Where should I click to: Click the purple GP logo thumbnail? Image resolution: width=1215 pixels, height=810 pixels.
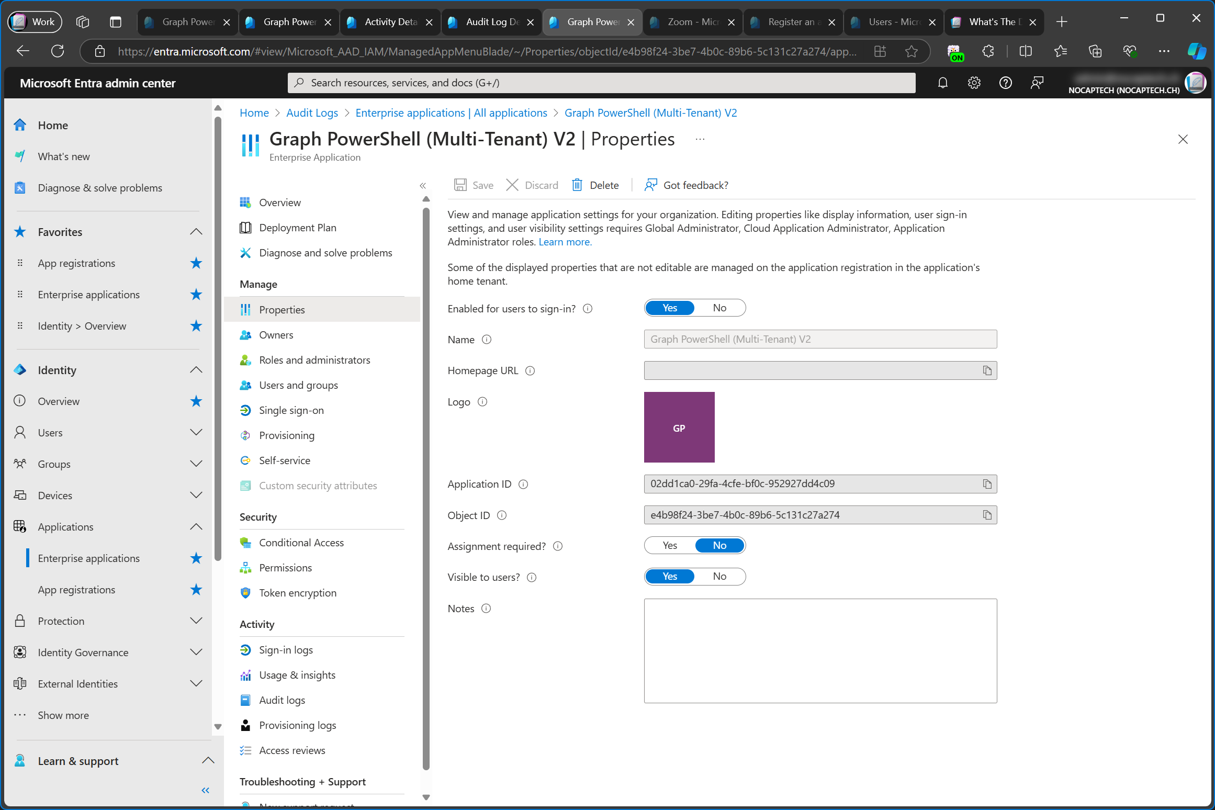pyautogui.click(x=679, y=428)
